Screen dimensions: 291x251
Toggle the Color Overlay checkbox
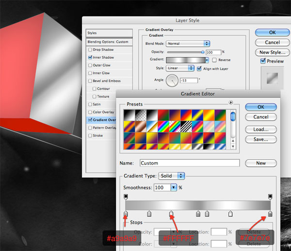pyautogui.click(x=90, y=112)
